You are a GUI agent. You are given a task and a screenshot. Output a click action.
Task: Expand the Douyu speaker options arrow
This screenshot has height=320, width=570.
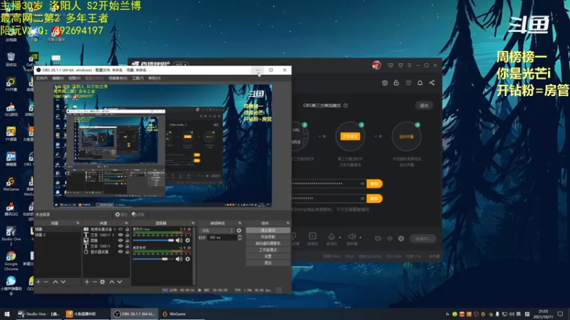(x=361, y=238)
